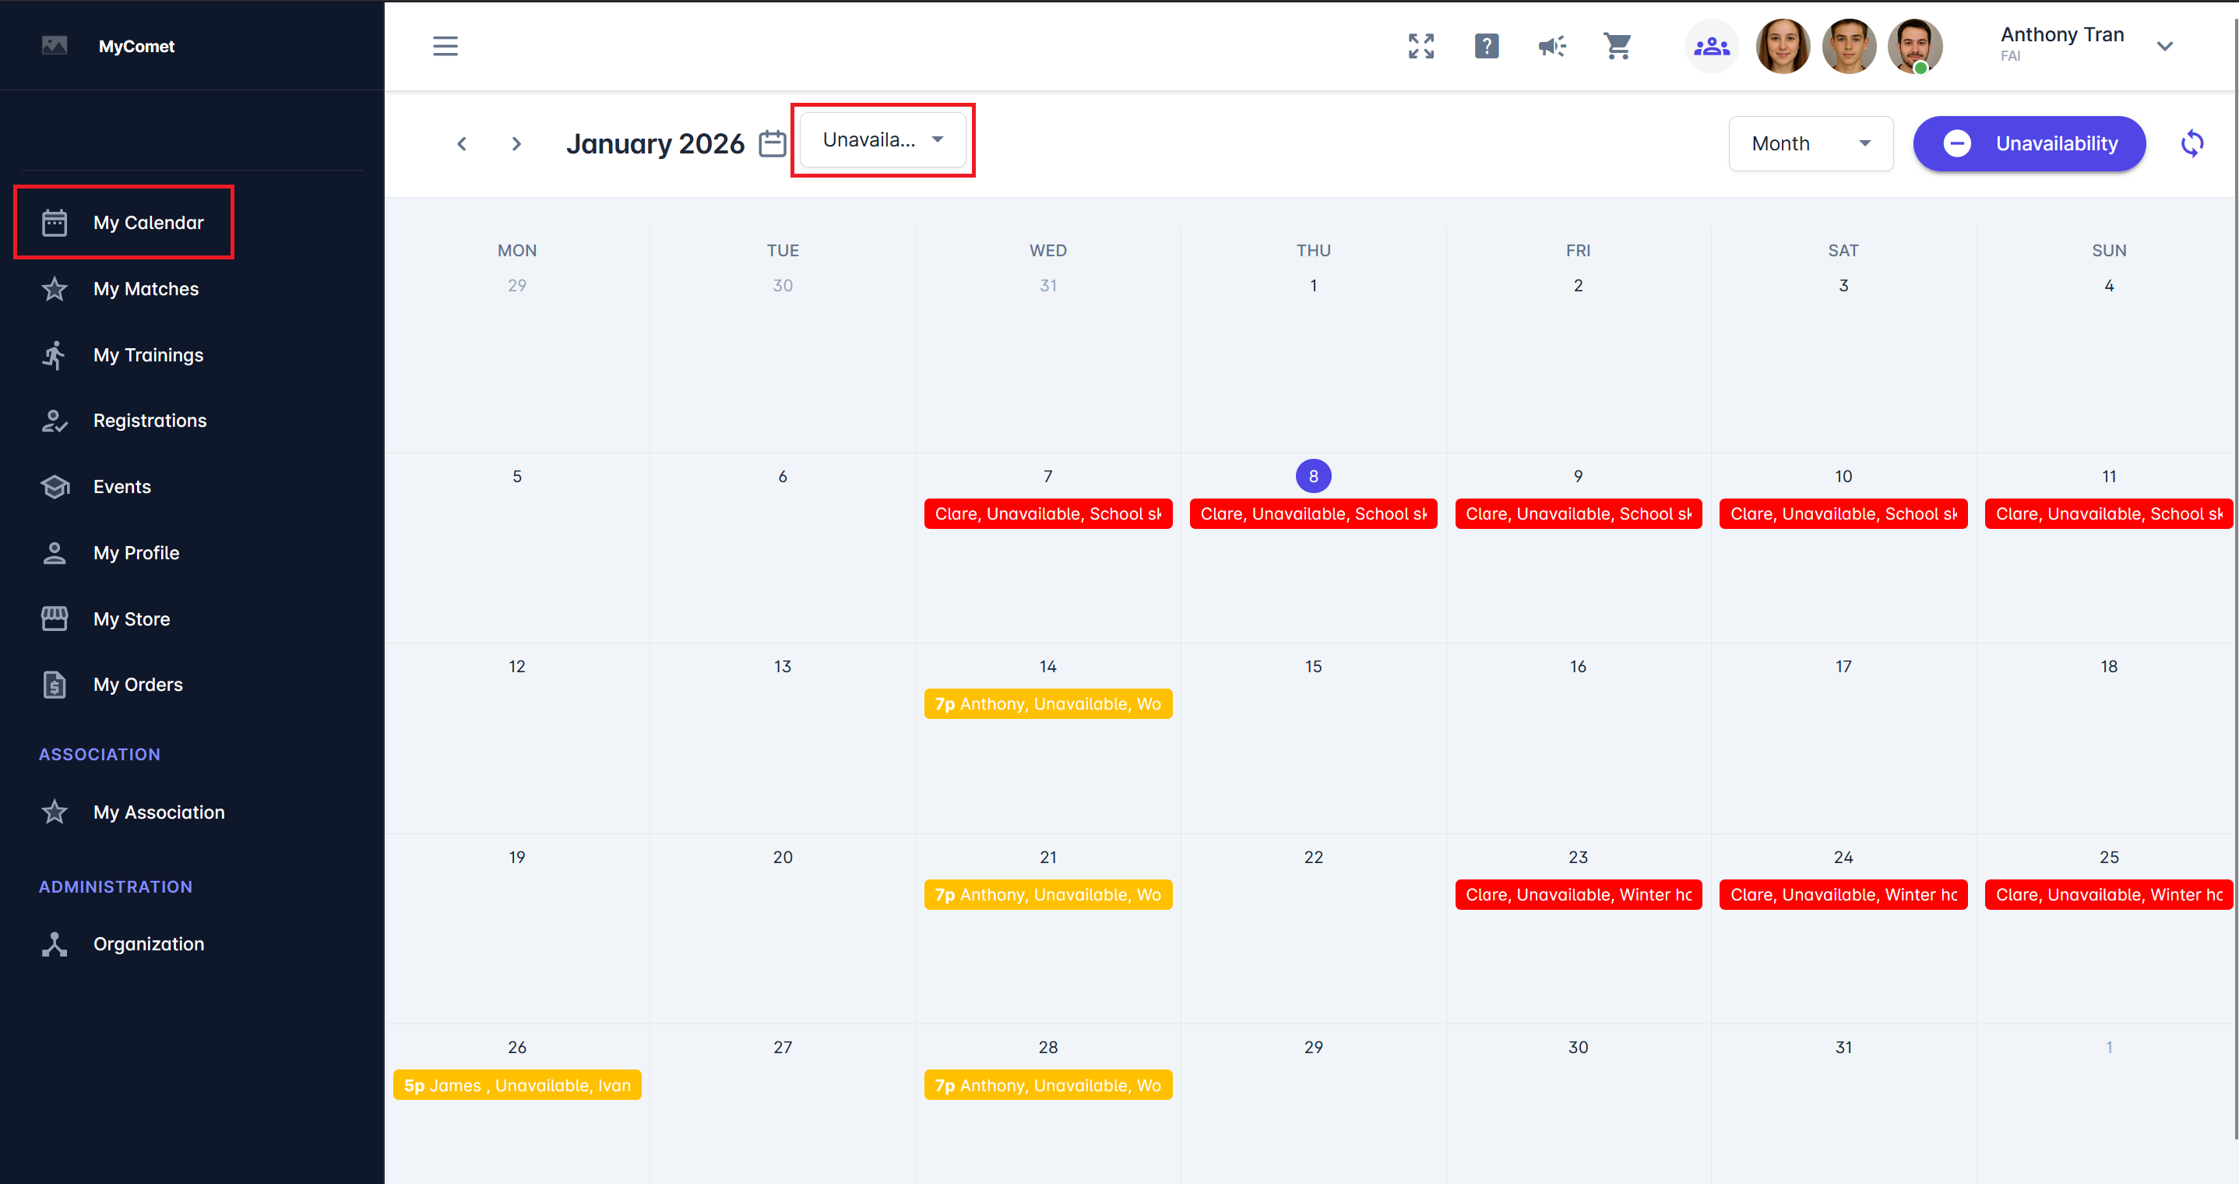This screenshot has height=1184, width=2239.
Task: Open James unavailable event on the 26th
Action: coord(516,1085)
